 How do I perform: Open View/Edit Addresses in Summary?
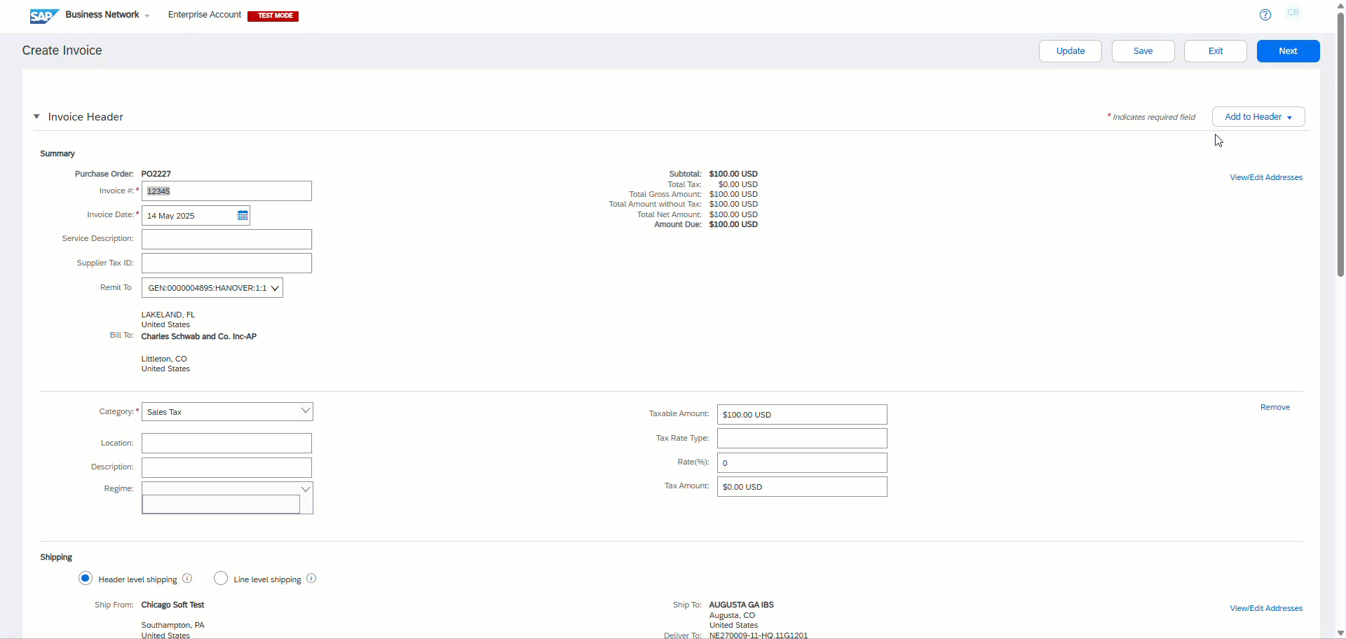tap(1265, 178)
